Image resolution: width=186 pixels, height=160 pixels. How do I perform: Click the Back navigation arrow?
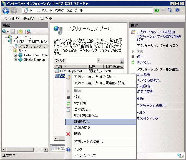click(x=6, y=11)
